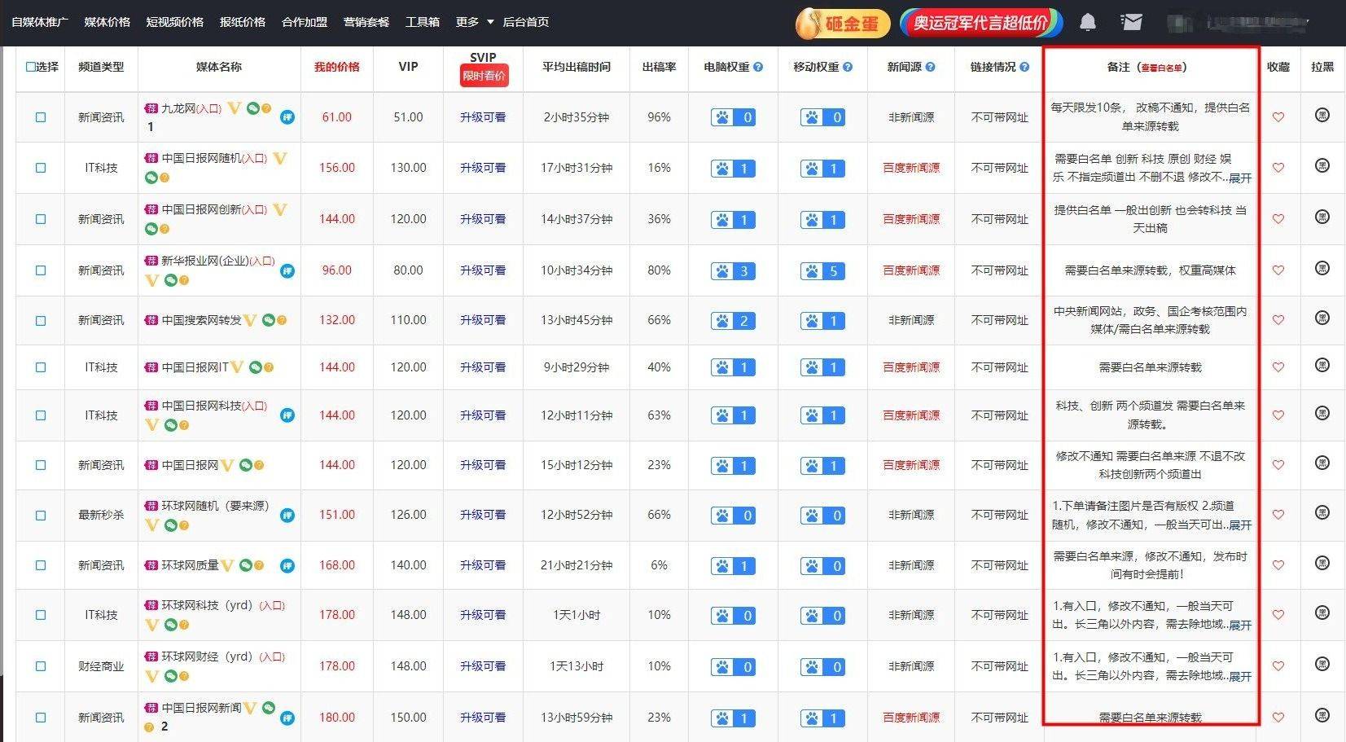Image resolution: width=1346 pixels, height=742 pixels.
Task: Check the box for 中国搜索网转发 row
Action: click(x=41, y=321)
